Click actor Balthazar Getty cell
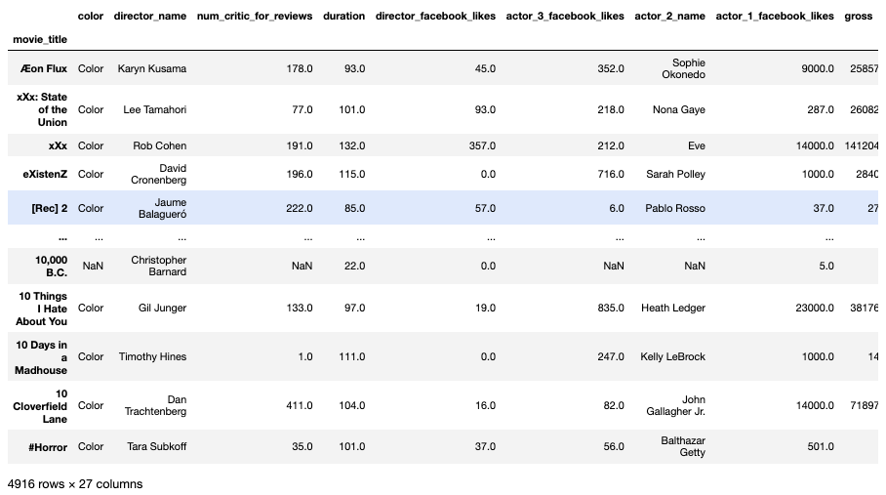 pos(683,446)
